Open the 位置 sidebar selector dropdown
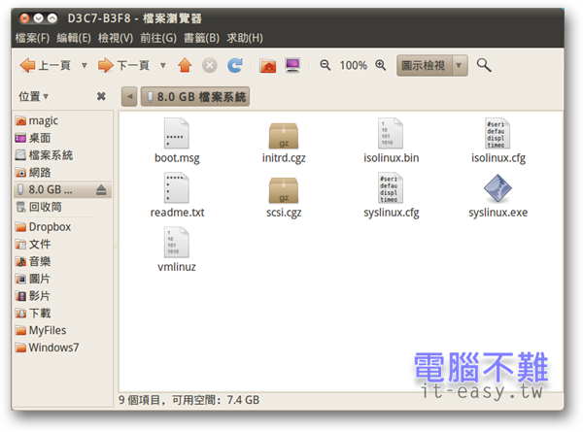 (x=33, y=97)
